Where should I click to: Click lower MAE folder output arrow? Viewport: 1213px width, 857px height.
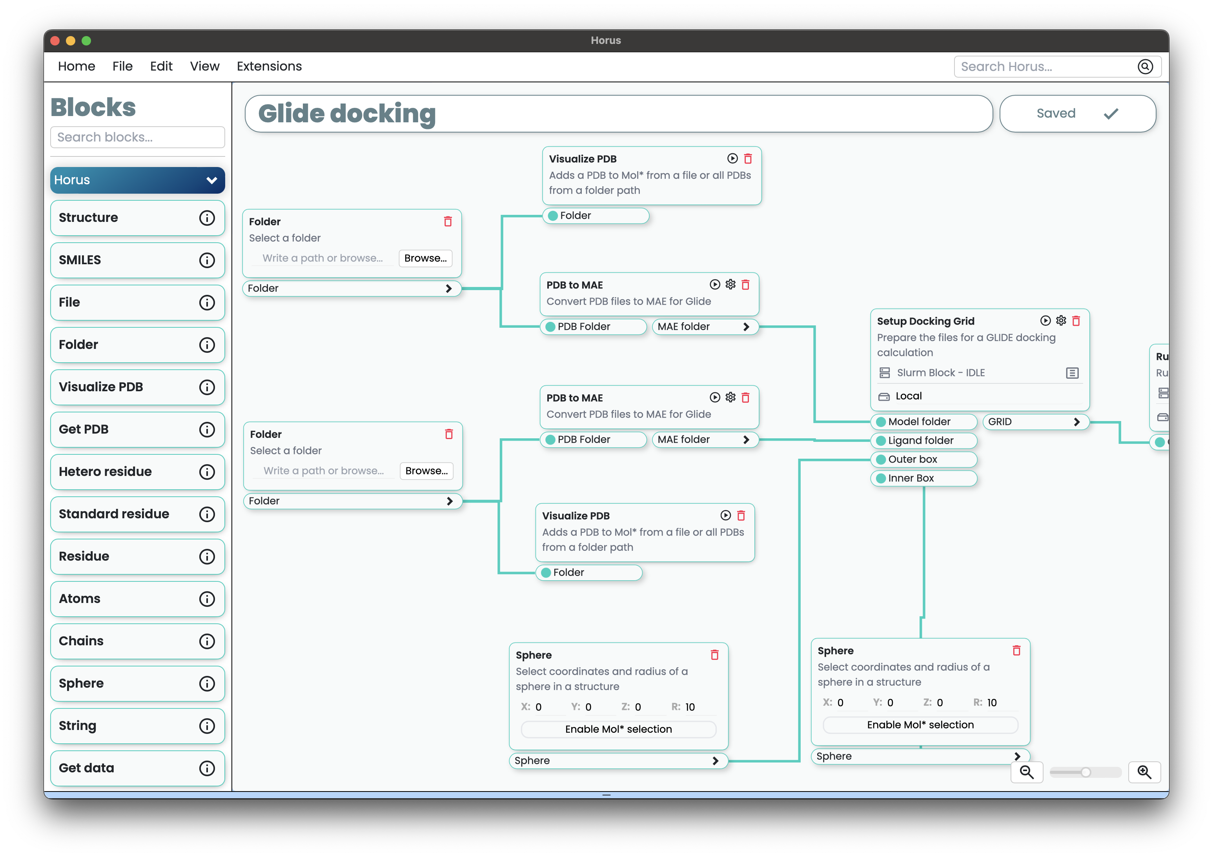point(747,440)
